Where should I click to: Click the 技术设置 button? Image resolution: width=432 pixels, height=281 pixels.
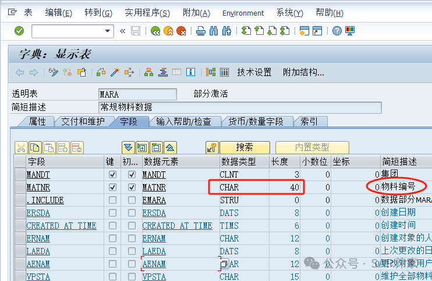click(x=254, y=72)
